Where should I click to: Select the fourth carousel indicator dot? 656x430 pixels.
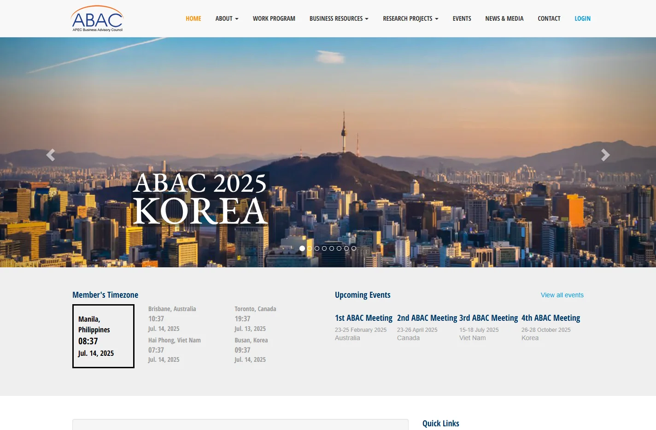pyautogui.click(x=324, y=248)
